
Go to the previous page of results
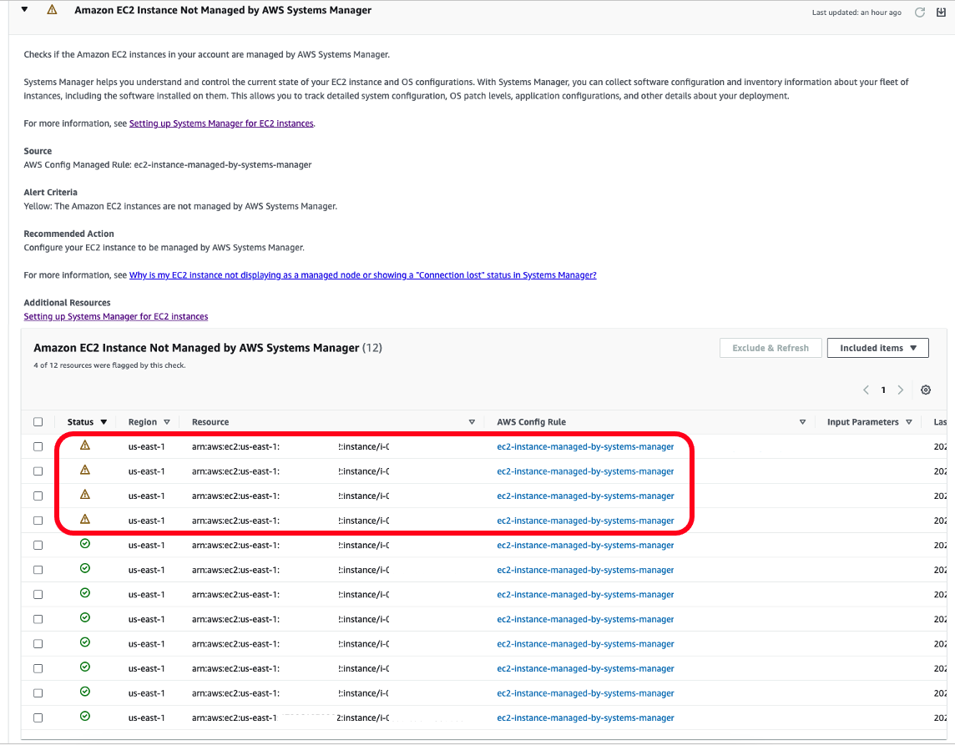coord(866,390)
